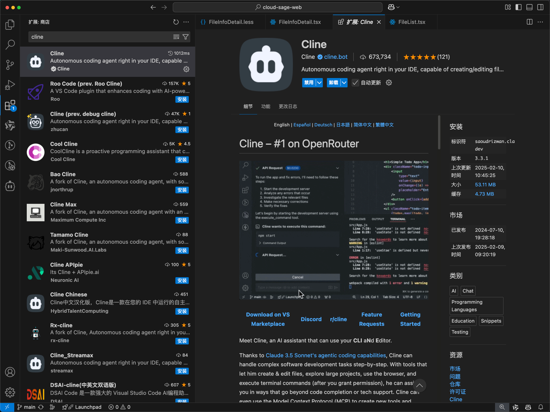Select the 细节 details tab
This screenshot has width=550, height=412.
pos(248,107)
